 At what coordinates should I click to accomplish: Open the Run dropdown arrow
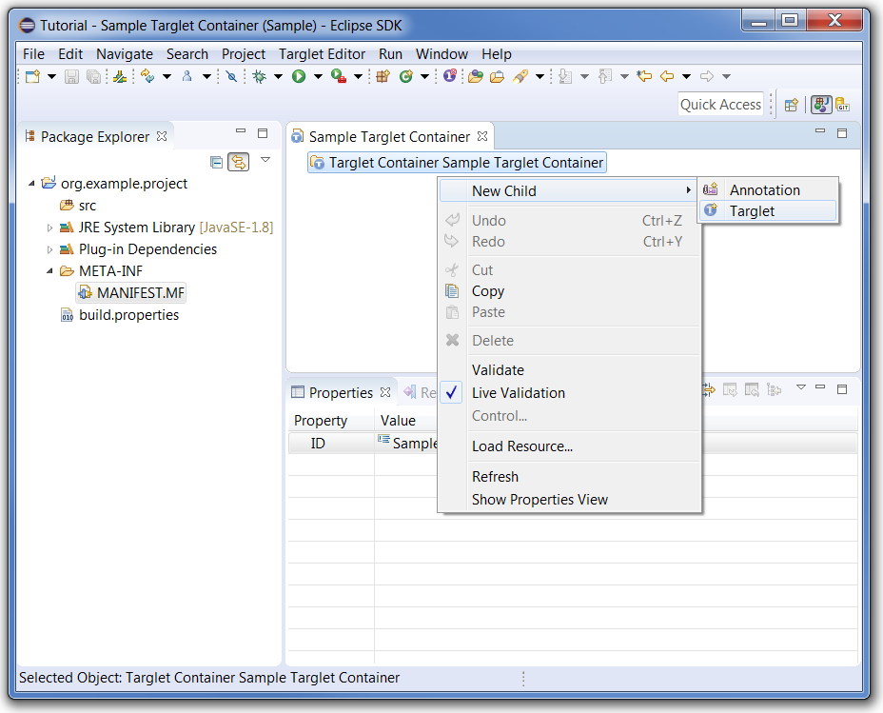318,76
